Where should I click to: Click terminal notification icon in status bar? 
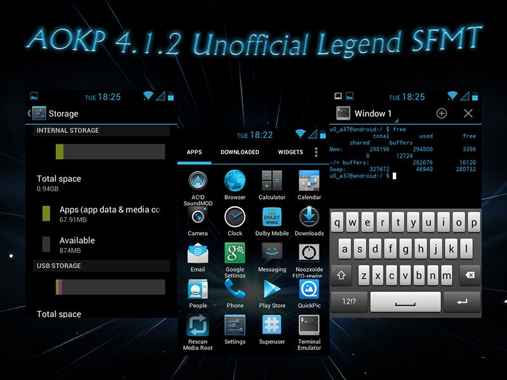pyautogui.click(x=338, y=96)
